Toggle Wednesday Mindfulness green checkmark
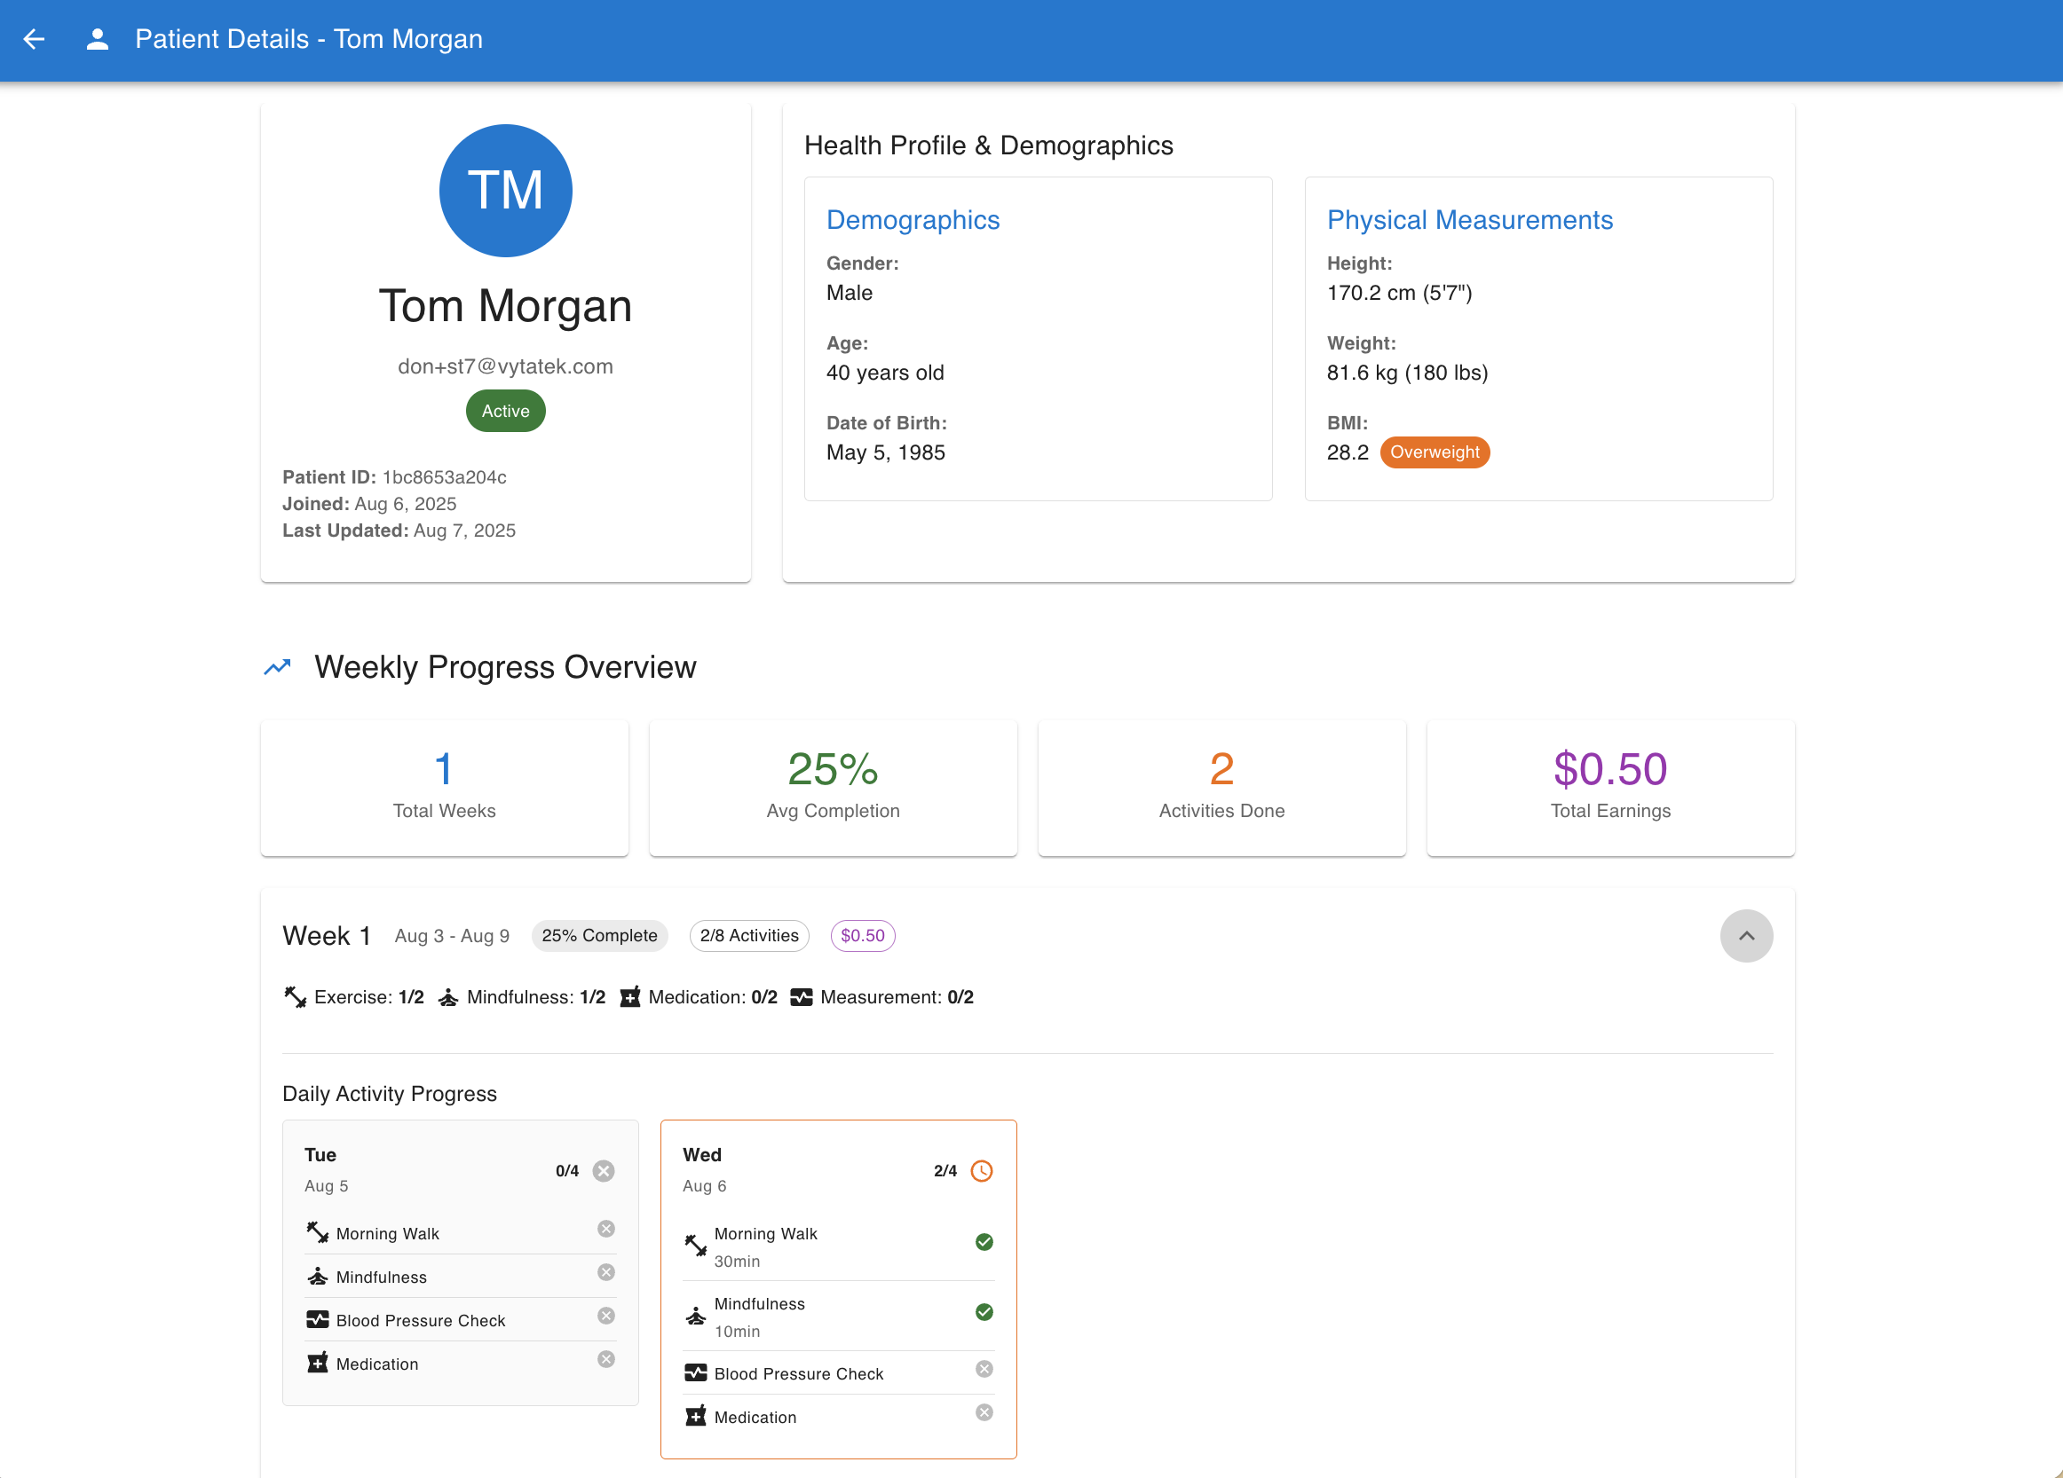2063x1478 pixels. coord(984,1311)
